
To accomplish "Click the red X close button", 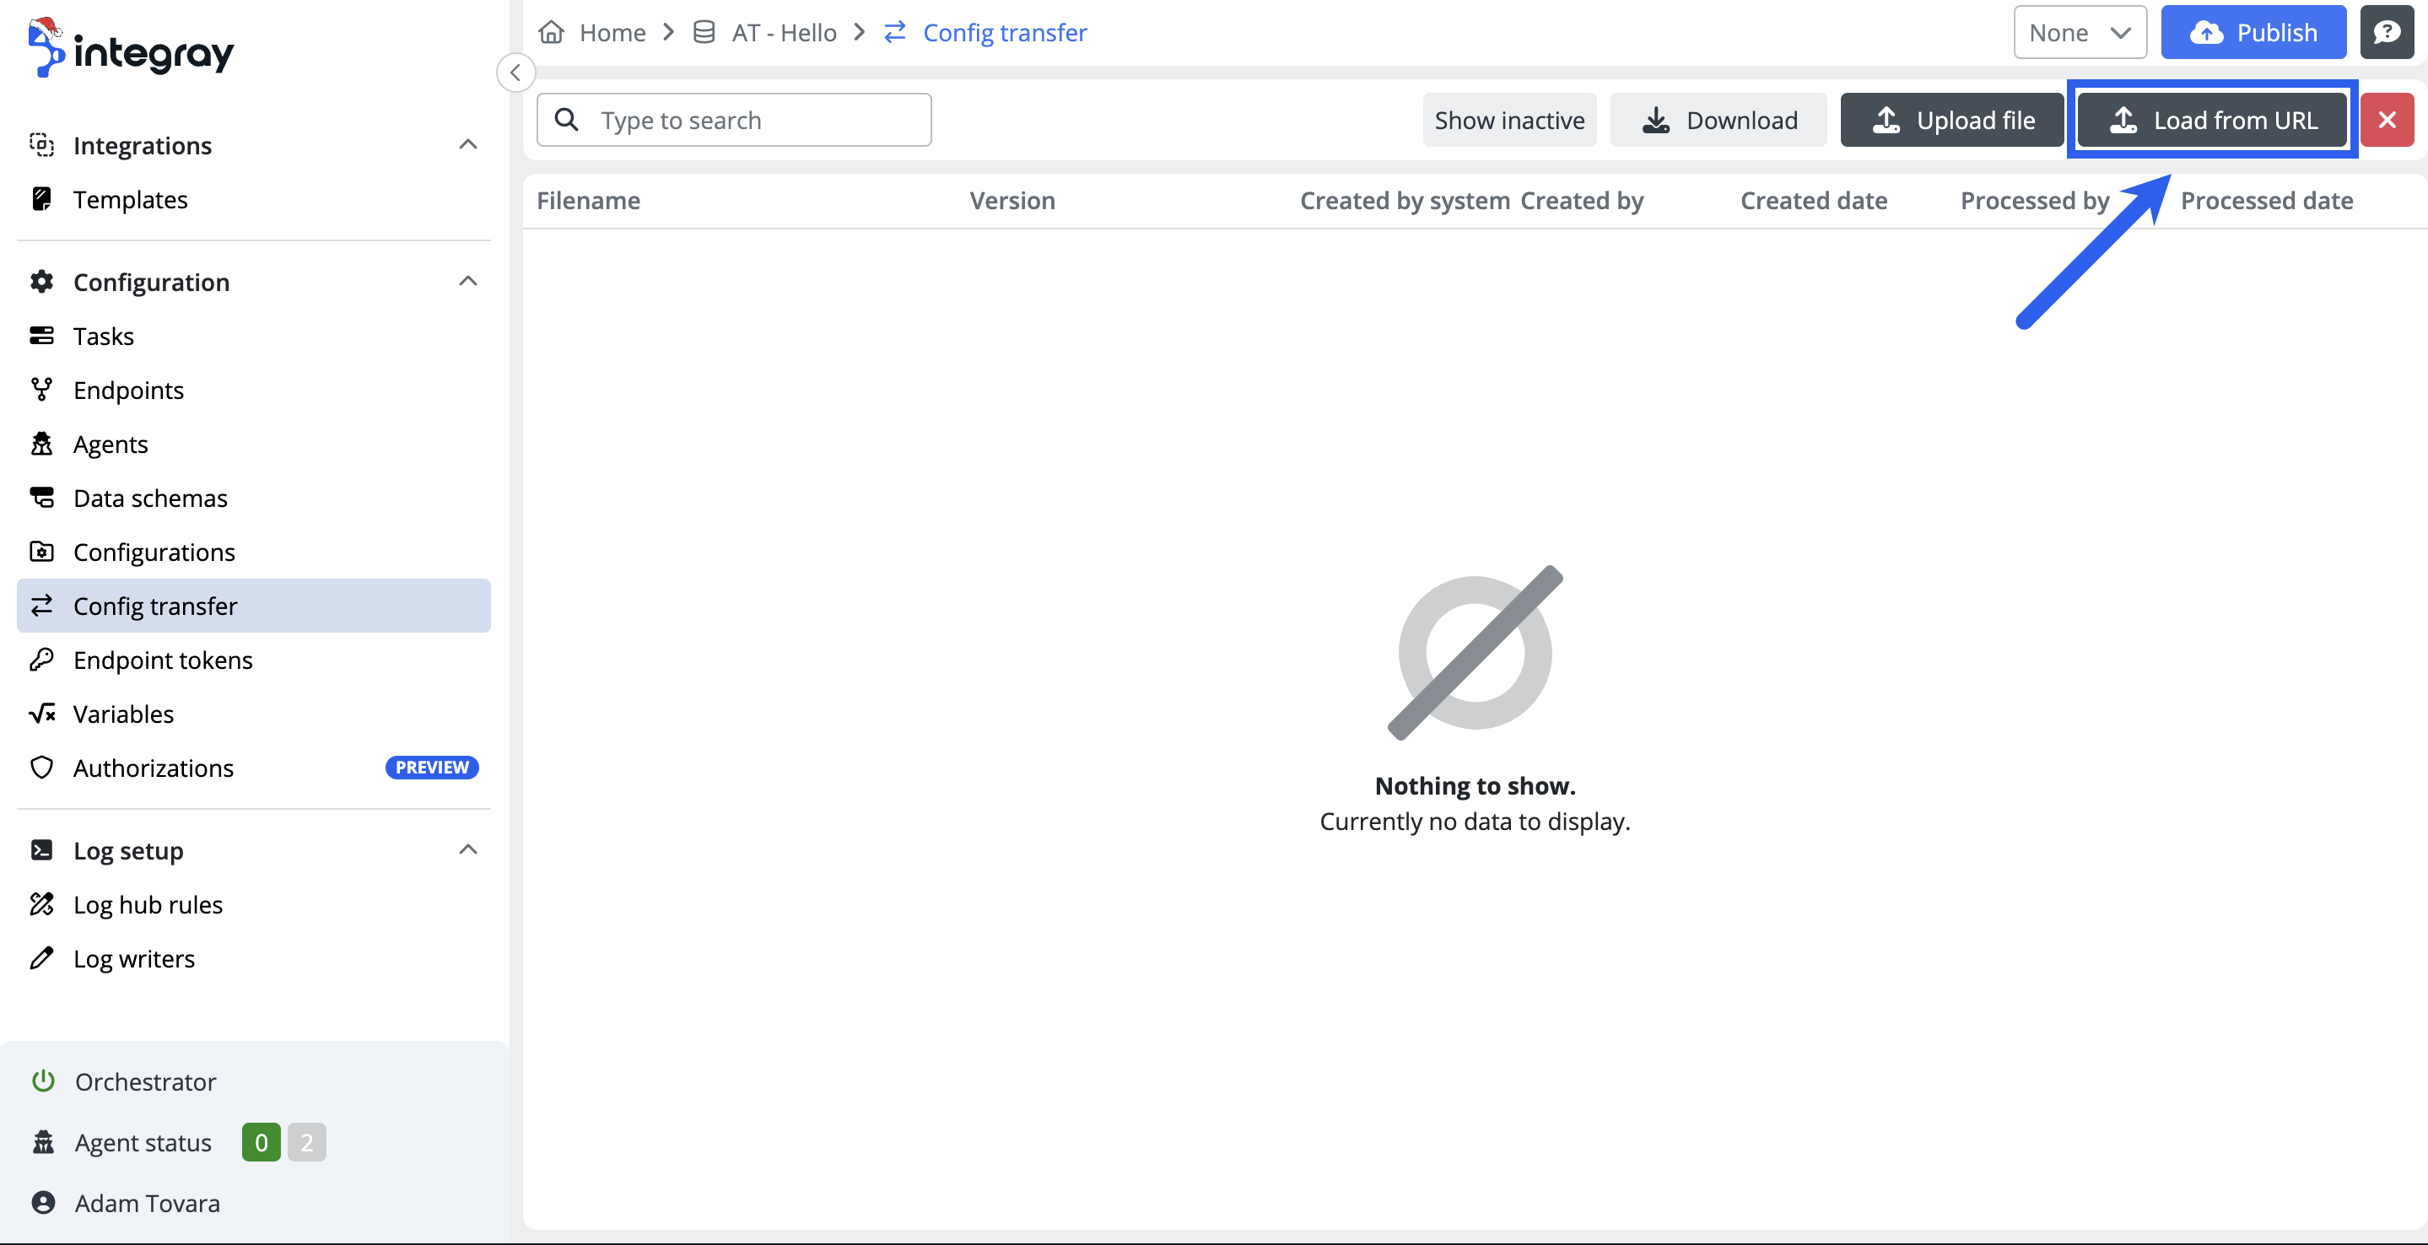I will (x=2387, y=120).
